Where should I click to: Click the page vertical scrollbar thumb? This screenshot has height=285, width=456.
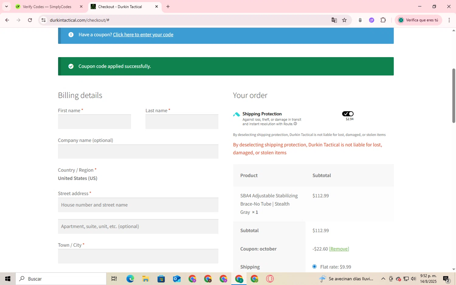coord(454,96)
